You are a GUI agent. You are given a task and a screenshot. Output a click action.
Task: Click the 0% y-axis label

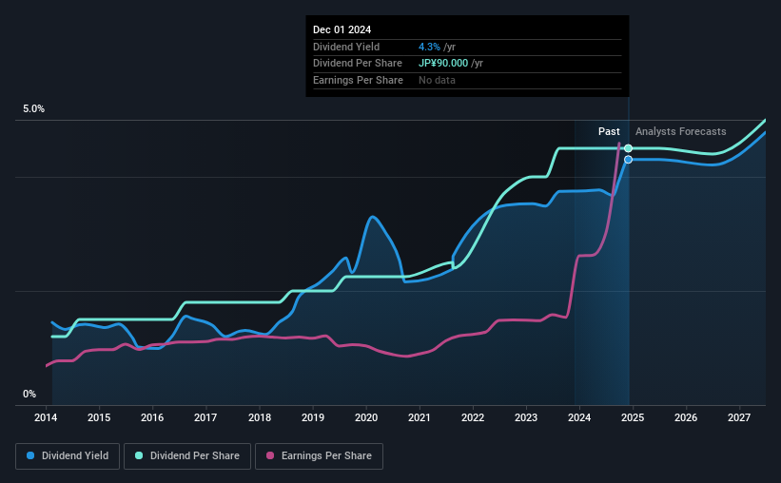[x=29, y=394]
